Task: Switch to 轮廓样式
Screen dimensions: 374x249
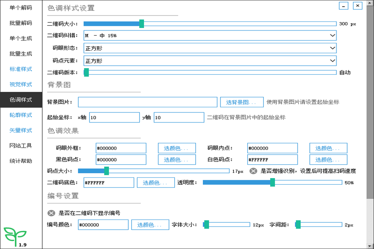Action: [x=21, y=115]
